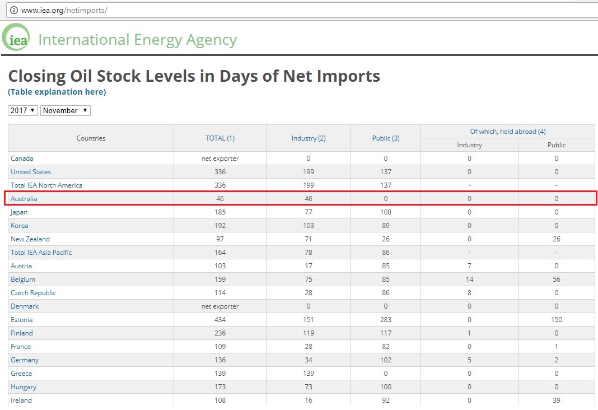The image size is (598, 410).
Task: Click Japan's total value 185
Action: [220, 212]
